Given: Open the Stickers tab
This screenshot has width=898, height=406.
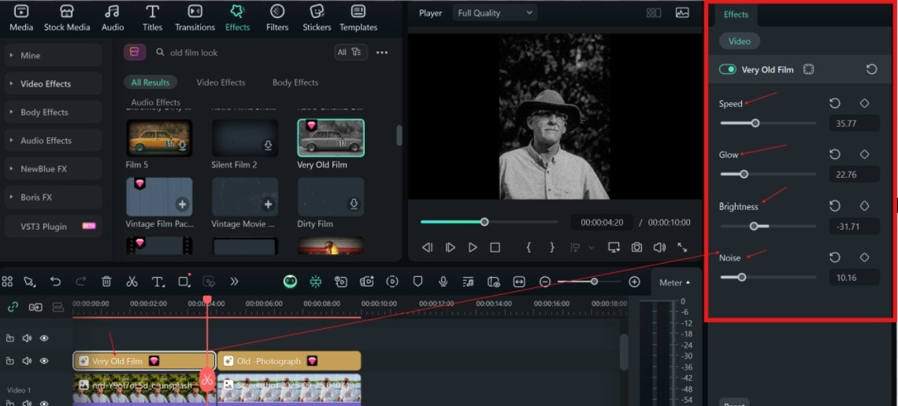Looking at the screenshot, I should tap(317, 18).
